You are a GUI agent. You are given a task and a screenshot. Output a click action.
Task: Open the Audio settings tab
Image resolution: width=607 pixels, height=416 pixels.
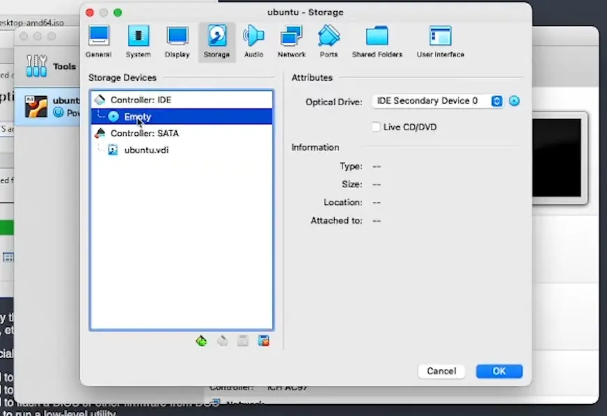point(253,42)
